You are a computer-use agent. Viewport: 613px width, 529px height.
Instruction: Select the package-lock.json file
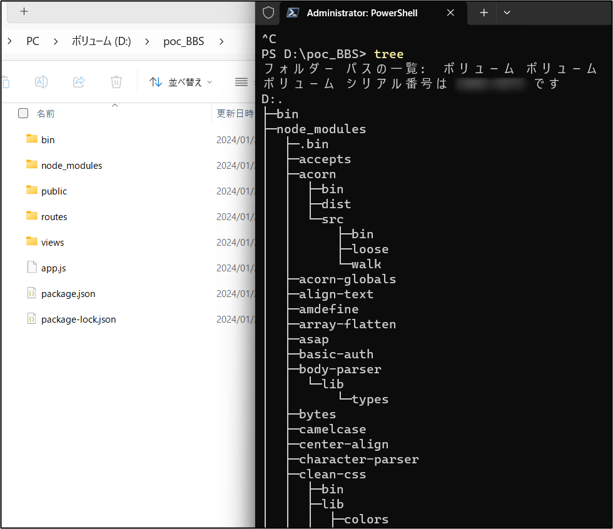[79, 319]
